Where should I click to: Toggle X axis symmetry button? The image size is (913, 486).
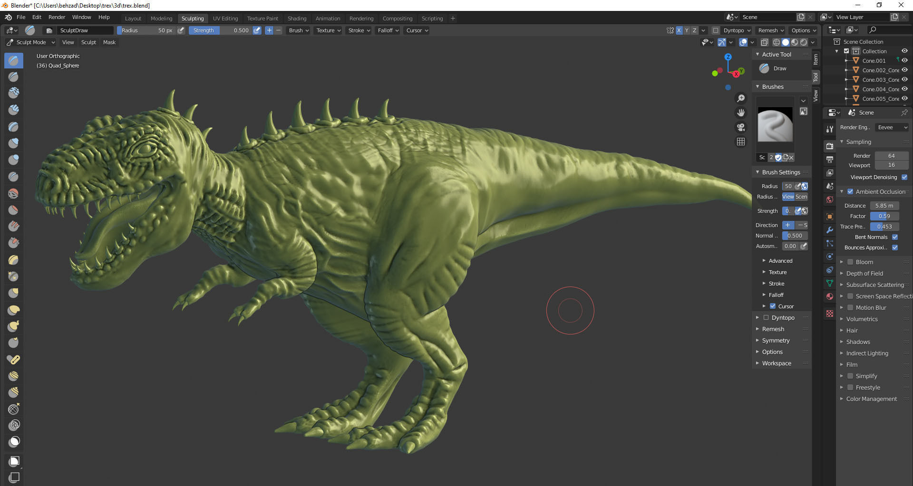pos(679,30)
